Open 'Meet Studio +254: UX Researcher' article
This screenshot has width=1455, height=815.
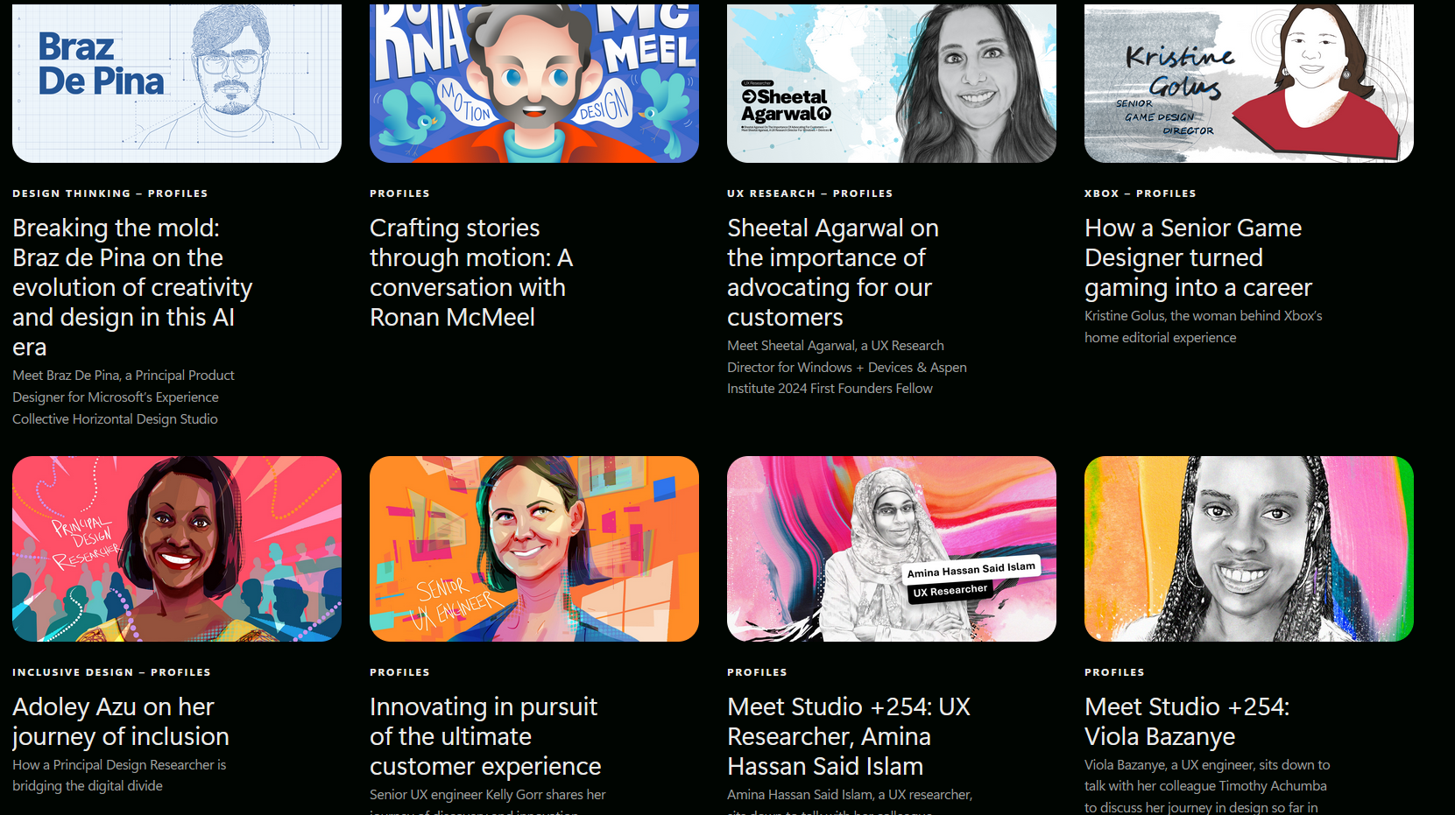click(849, 736)
